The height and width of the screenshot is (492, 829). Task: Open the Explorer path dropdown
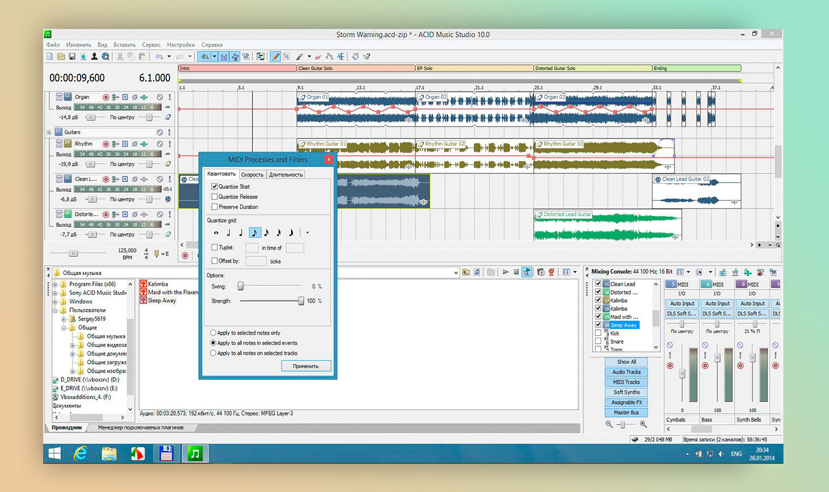455,272
